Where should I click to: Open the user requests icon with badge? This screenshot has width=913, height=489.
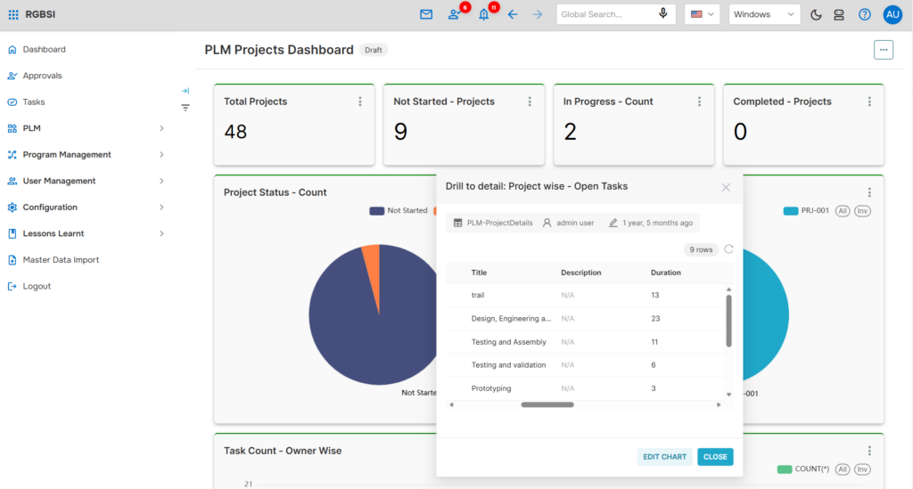tap(454, 14)
